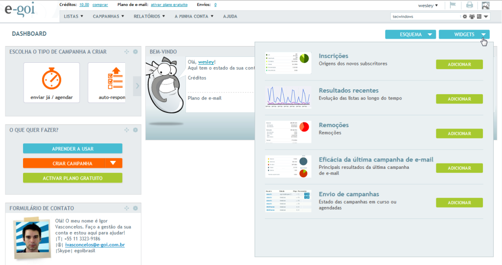Screen dimensions: 502x265
Task: Click the gear icon in list selector
Action: [465, 16]
